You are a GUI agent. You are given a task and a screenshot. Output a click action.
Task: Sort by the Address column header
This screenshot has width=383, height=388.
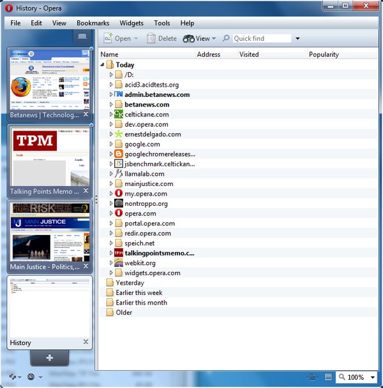point(216,54)
